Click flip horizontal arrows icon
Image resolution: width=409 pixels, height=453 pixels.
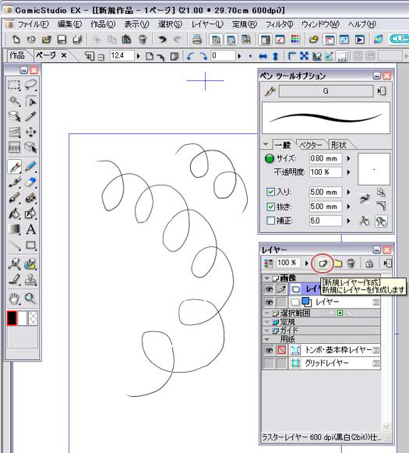coord(263,56)
